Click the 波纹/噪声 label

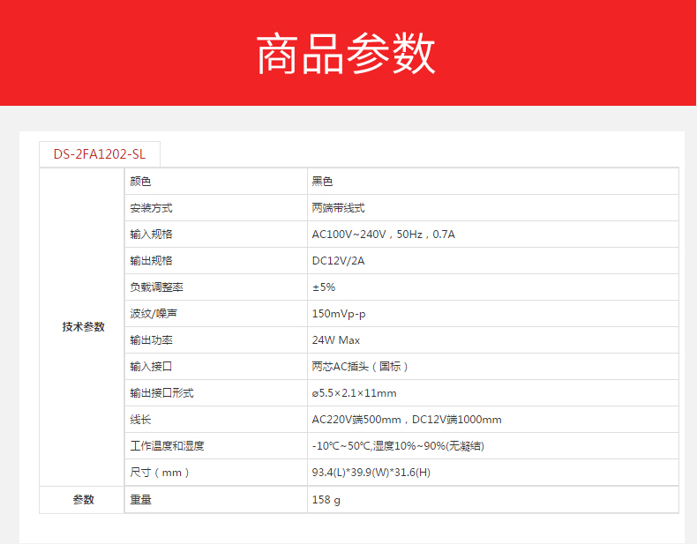pyautogui.click(x=154, y=314)
